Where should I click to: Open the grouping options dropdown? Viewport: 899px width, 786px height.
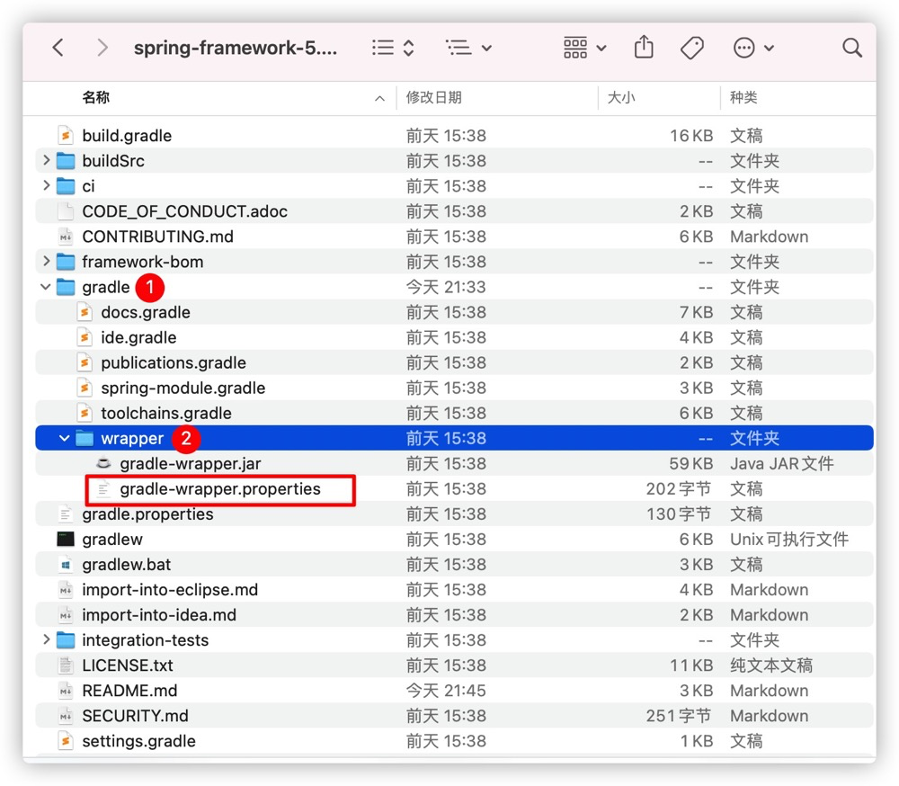click(468, 48)
